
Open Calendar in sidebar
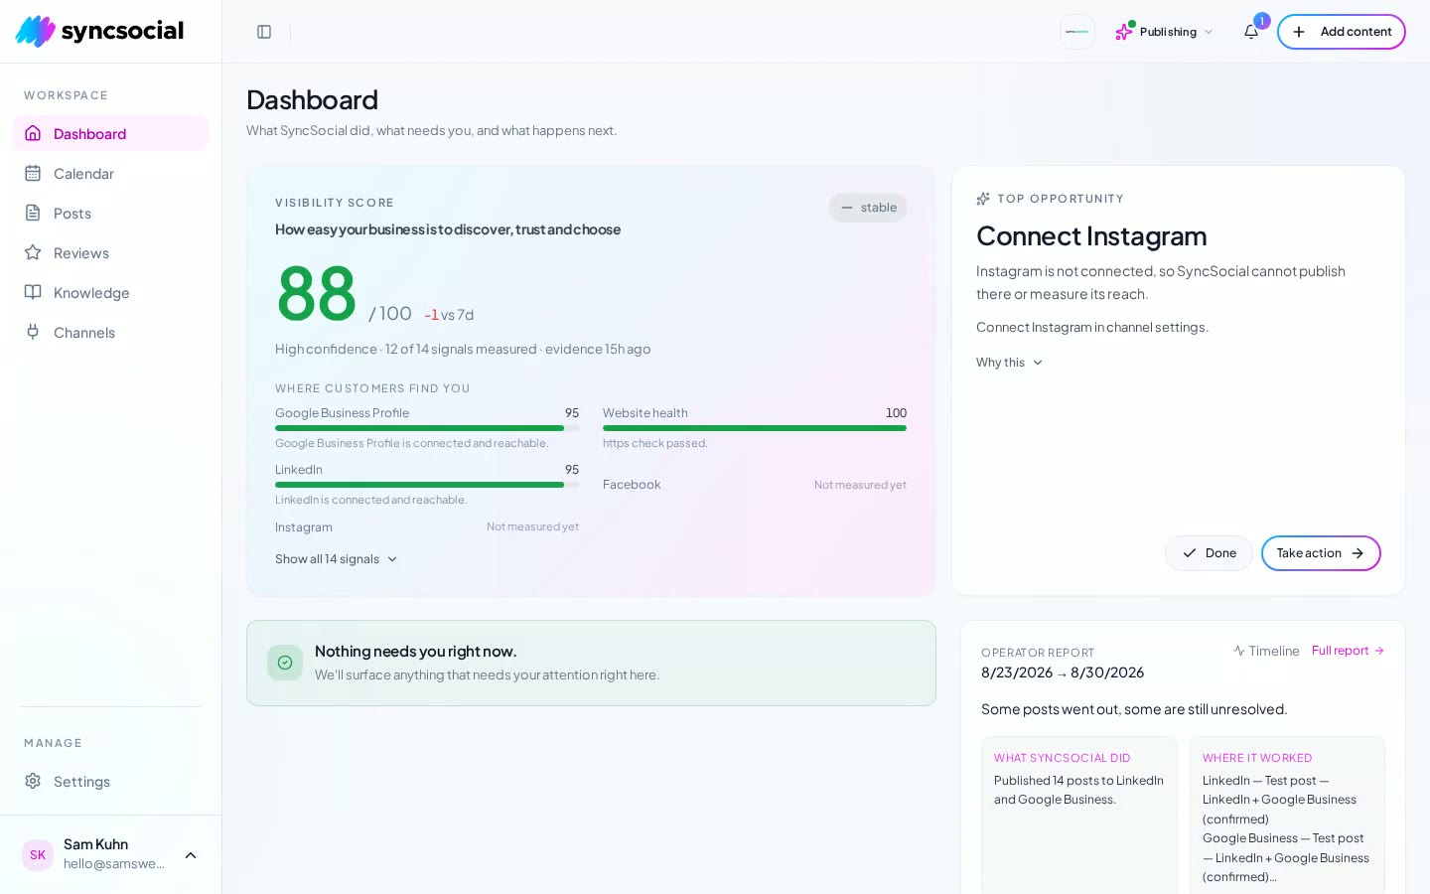coord(110,174)
